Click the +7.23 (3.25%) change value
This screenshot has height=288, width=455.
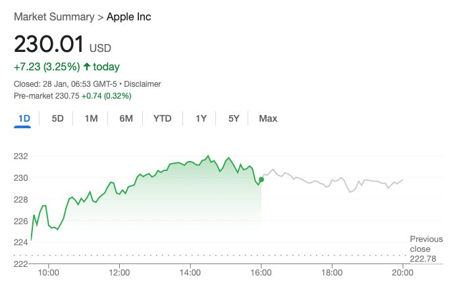point(47,67)
